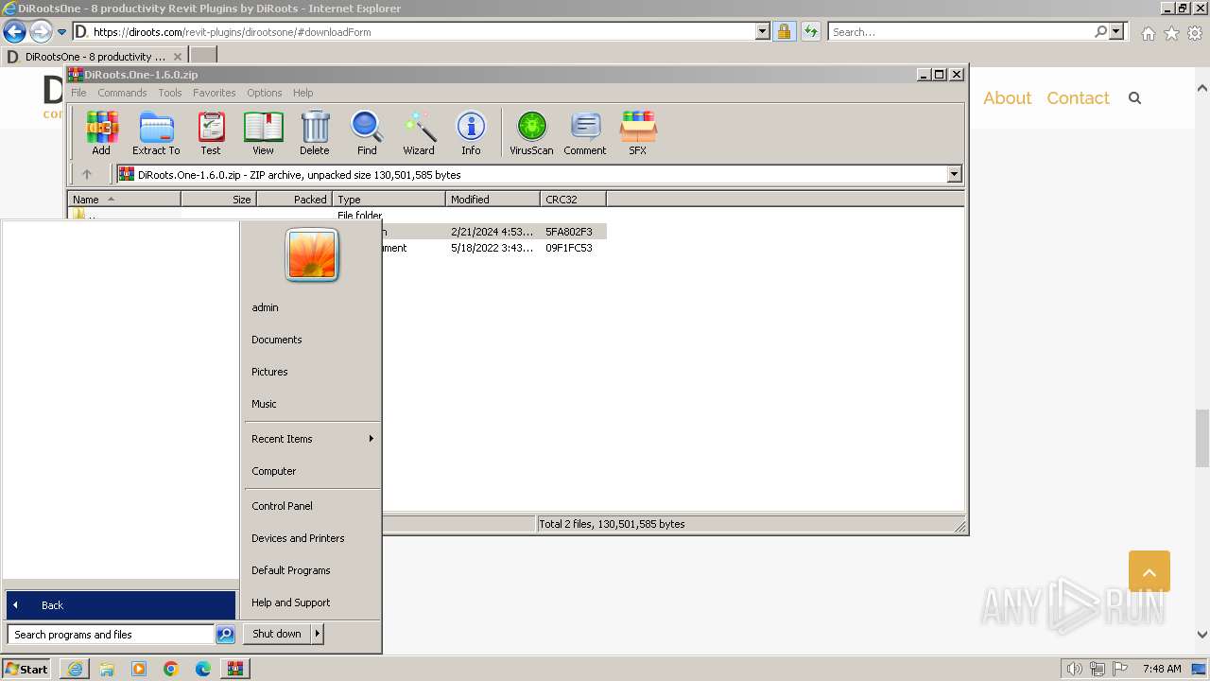
Task: Open the WinRAR Commands menu
Action: pyautogui.click(x=122, y=93)
